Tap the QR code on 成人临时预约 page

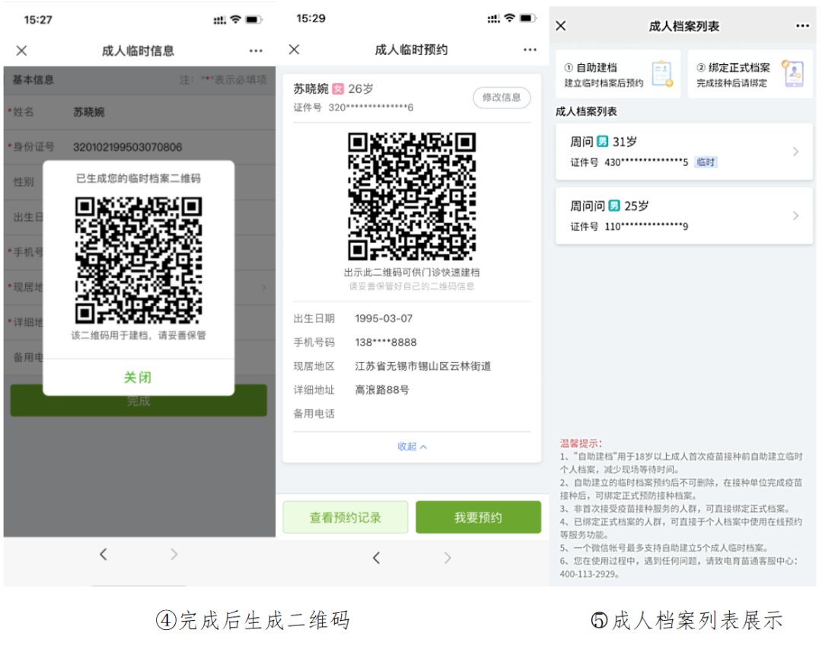coord(412,196)
